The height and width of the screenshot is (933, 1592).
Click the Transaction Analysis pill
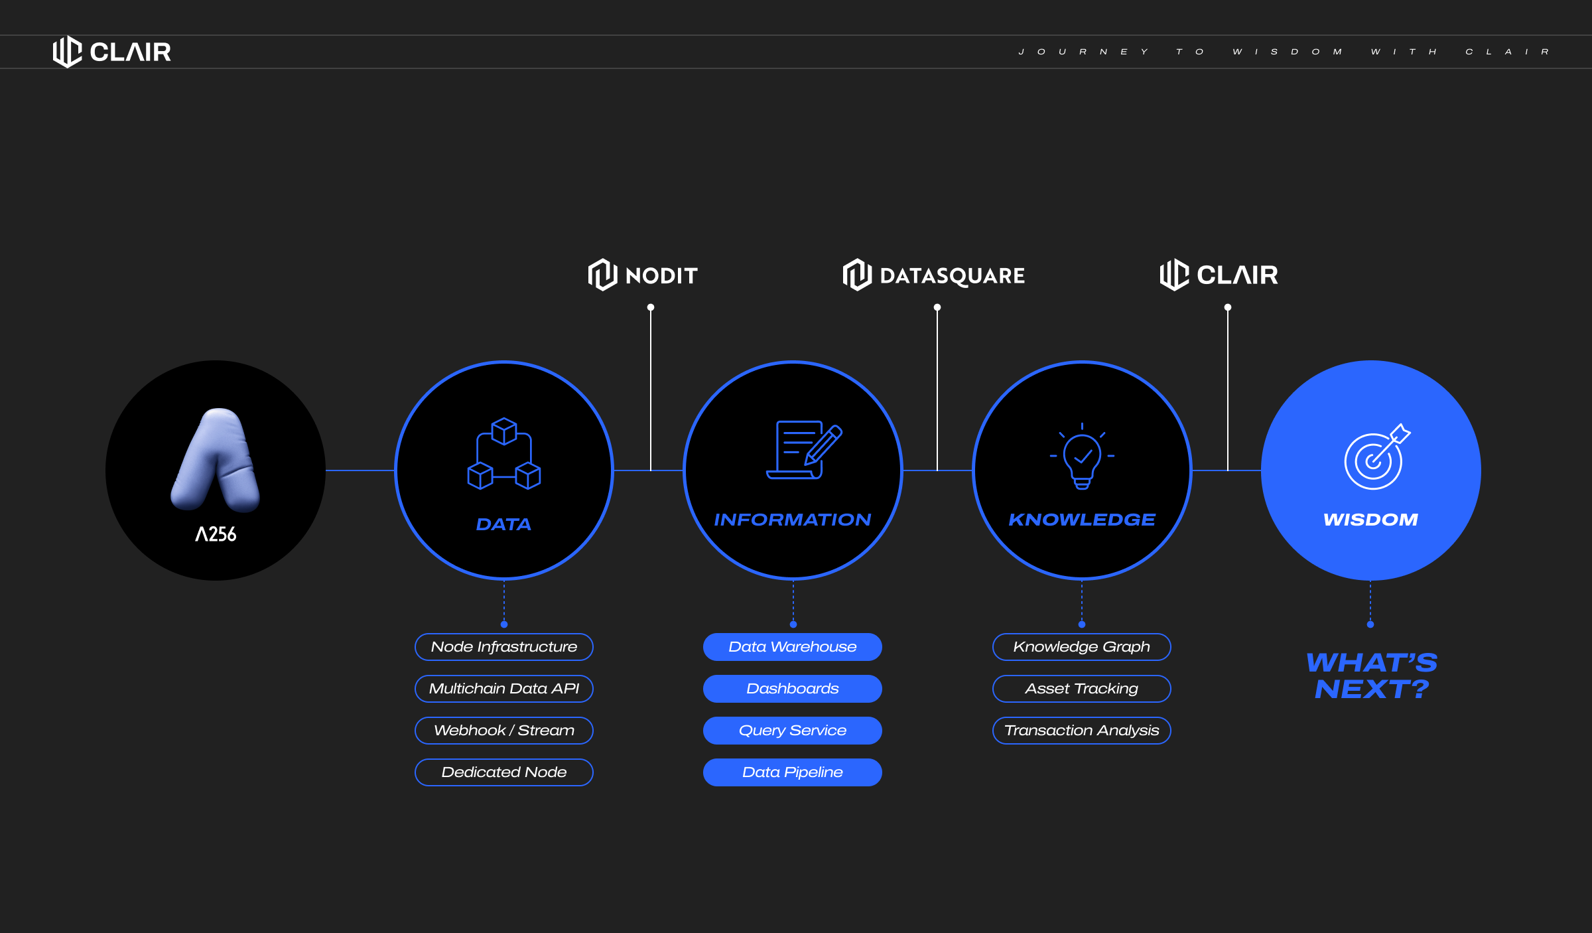(x=1082, y=731)
